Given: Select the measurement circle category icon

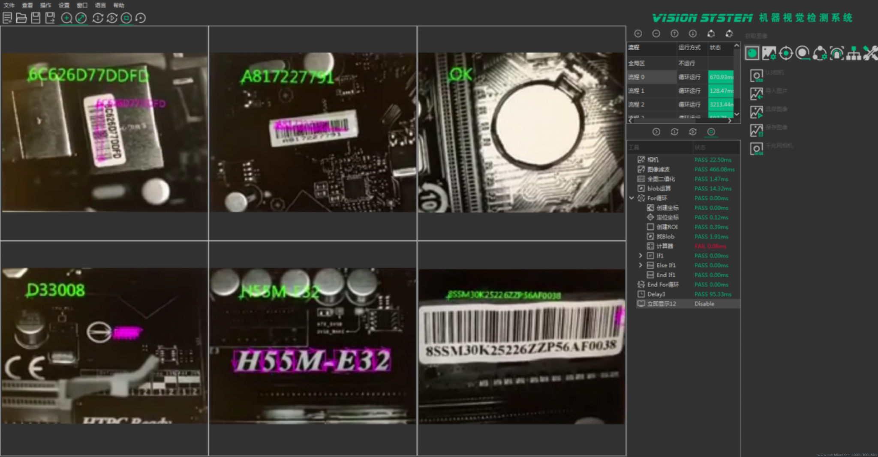Looking at the screenshot, I should tap(803, 53).
